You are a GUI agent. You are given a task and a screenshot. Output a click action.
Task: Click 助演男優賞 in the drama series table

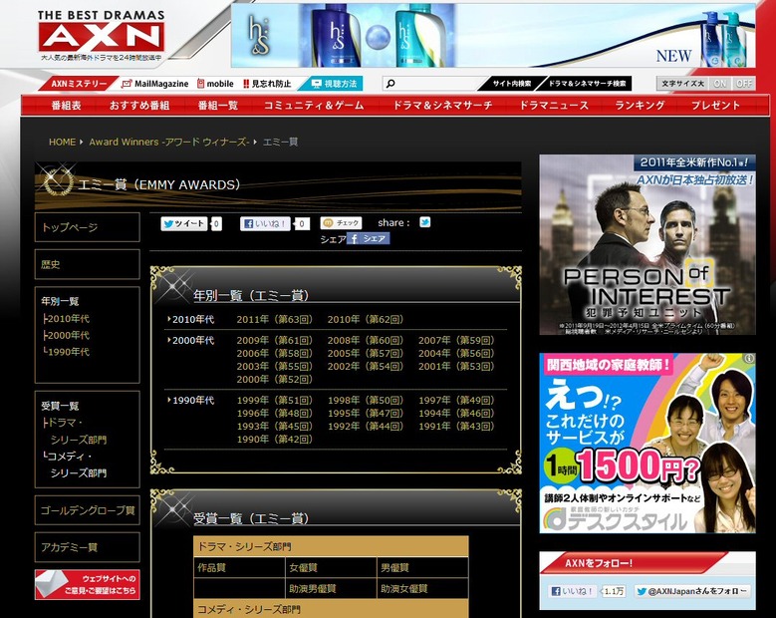pyautogui.click(x=313, y=588)
